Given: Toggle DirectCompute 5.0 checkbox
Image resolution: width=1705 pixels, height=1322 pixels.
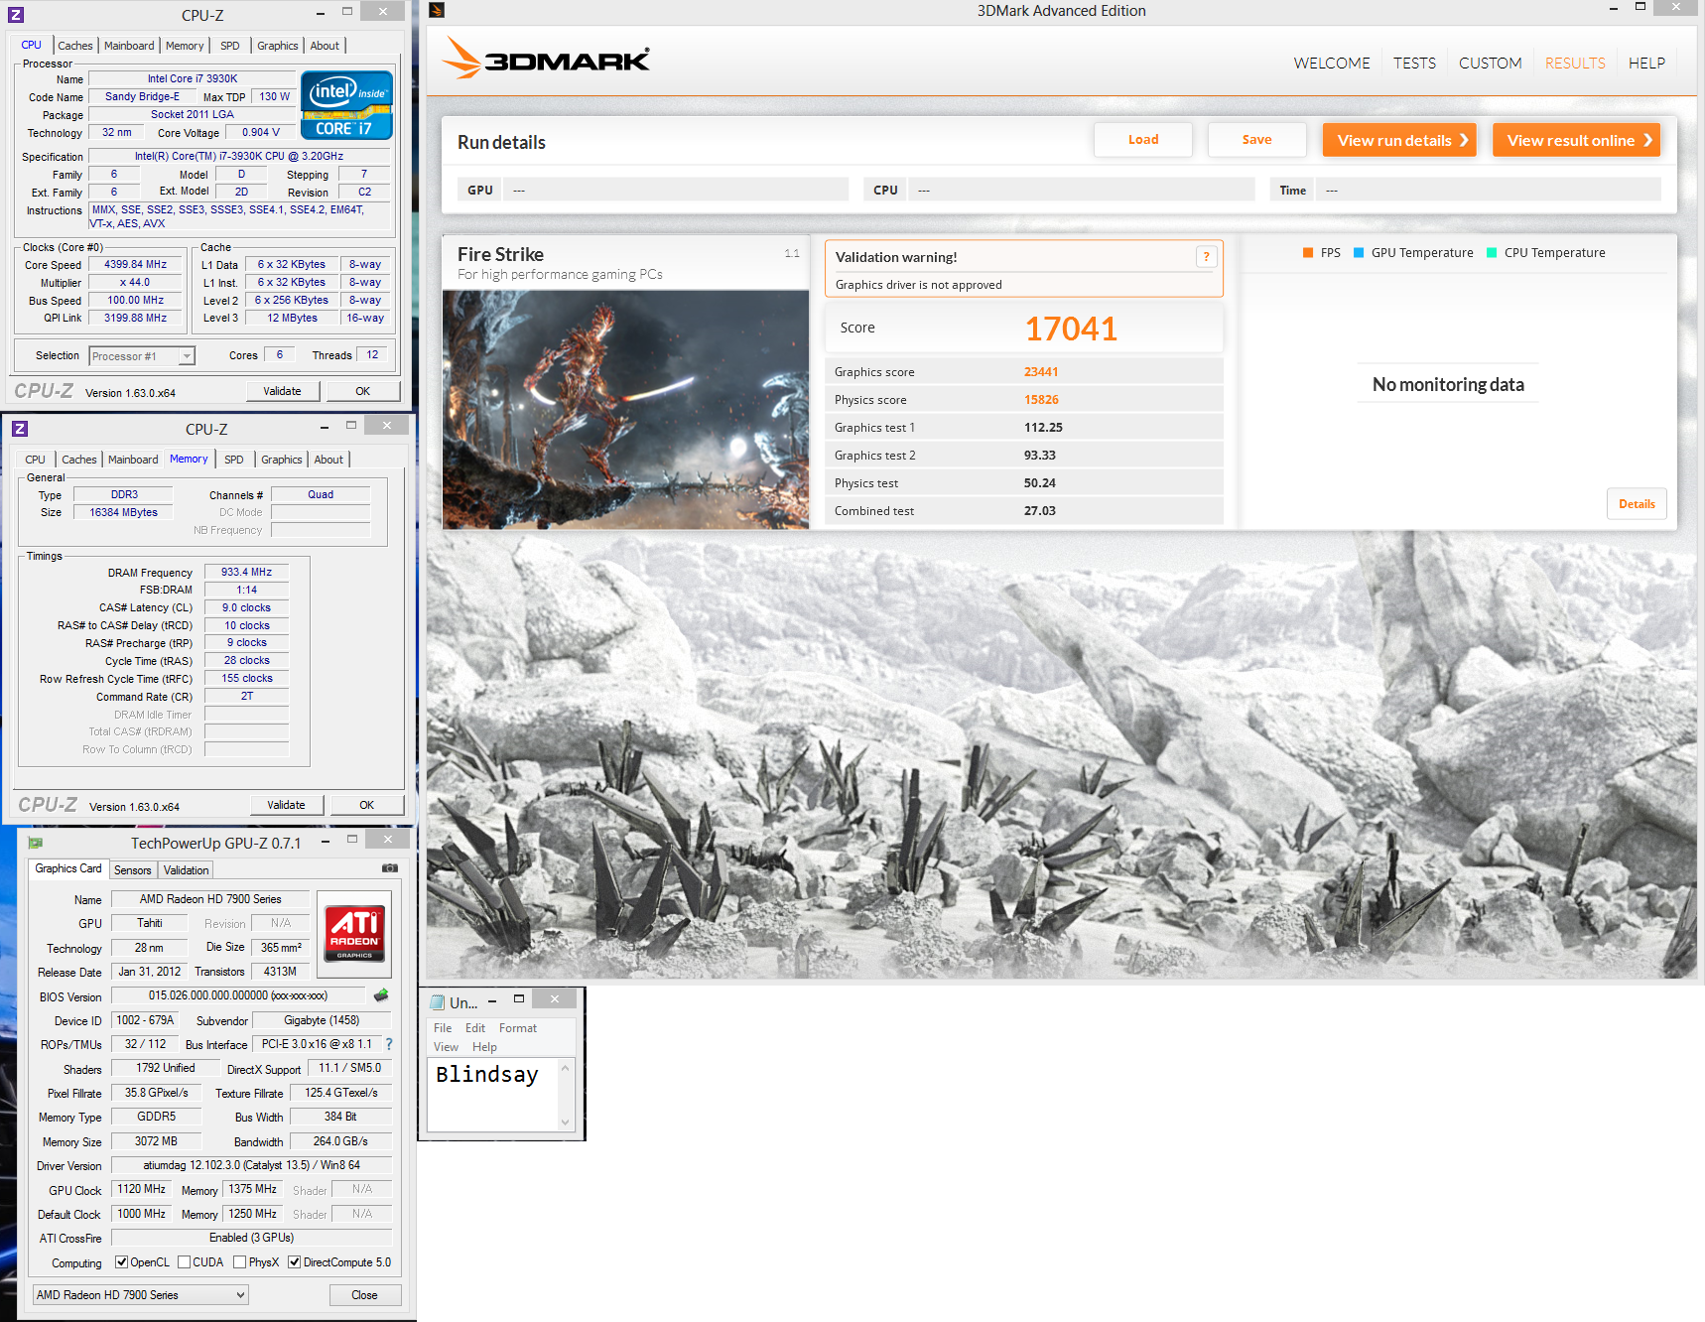Looking at the screenshot, I should pos(294,1262).
